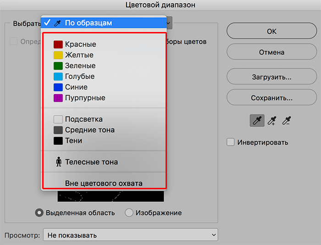
Task: Toggle the disabled checkbox below Выбрать
Action: pyautogui.click(x=13, y=42)
